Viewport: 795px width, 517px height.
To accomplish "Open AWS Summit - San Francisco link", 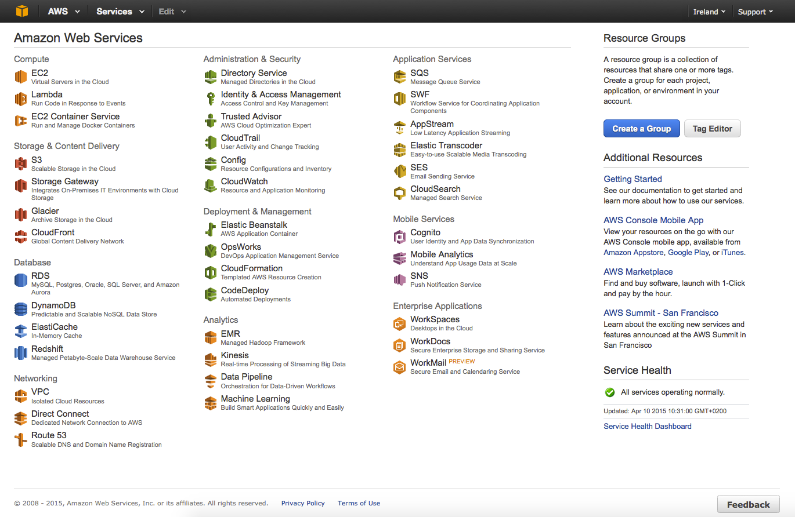I will pos(661,313).
